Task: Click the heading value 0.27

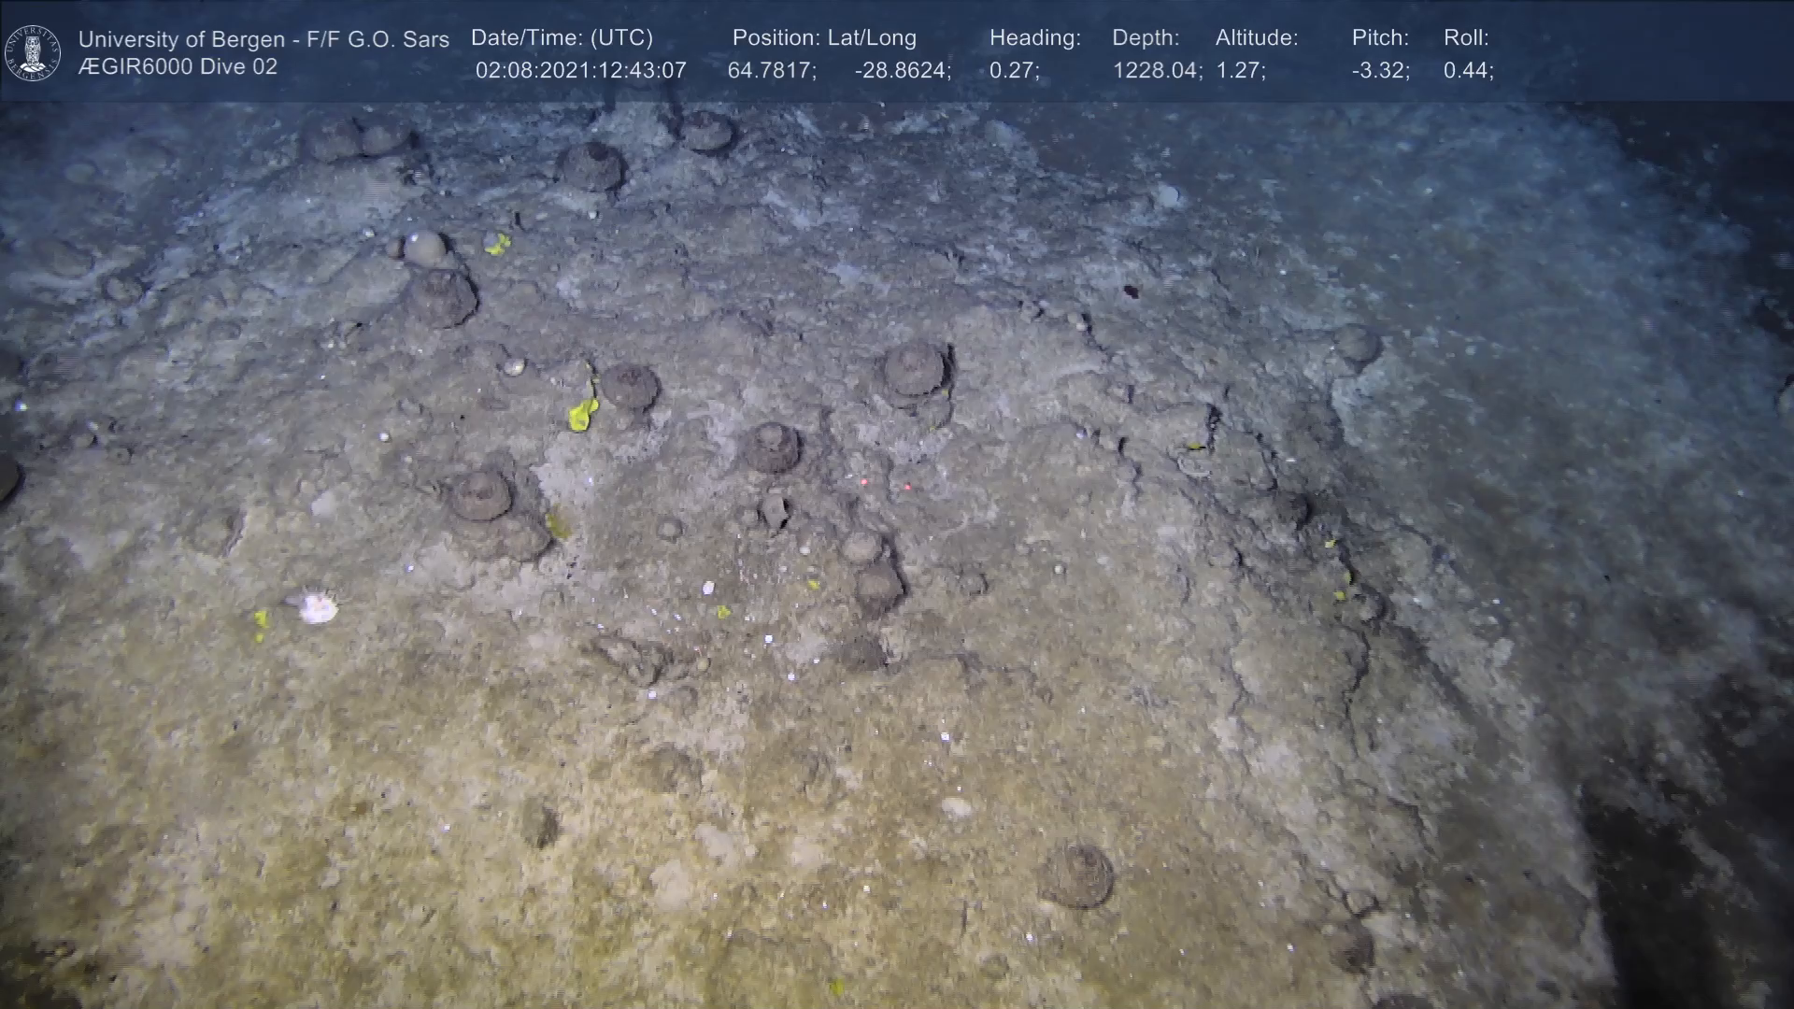Action: (x=1014, y=71)
